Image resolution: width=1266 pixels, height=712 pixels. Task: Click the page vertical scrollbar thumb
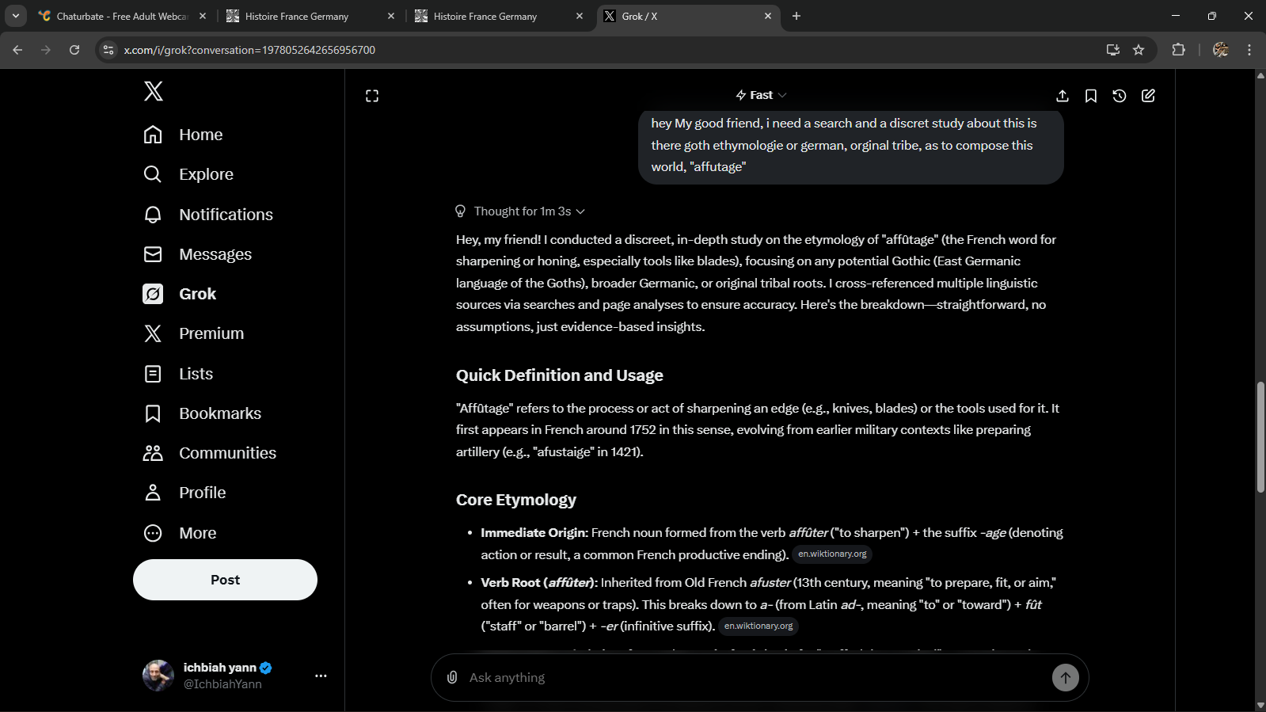click(x=1260, y=437)
